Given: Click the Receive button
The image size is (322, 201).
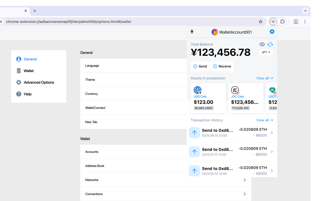Looking at the screenshot, I should 222,66.
